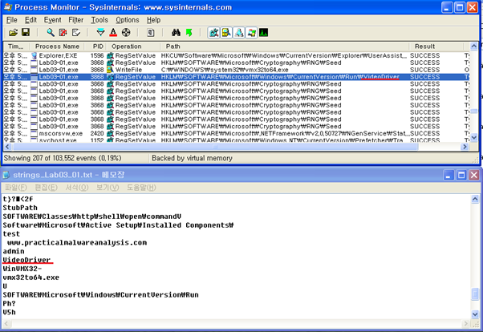This screenshot has height=332, width=483.
Task: Toggle Show Profiling Events graph icon
Action: tap(264, 32)
